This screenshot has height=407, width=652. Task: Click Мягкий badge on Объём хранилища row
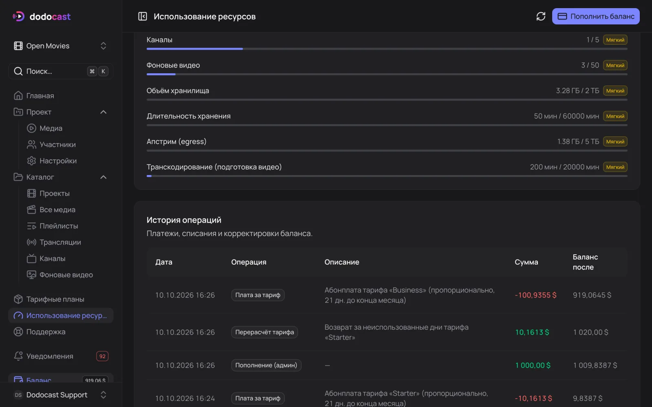coord(615,91)
